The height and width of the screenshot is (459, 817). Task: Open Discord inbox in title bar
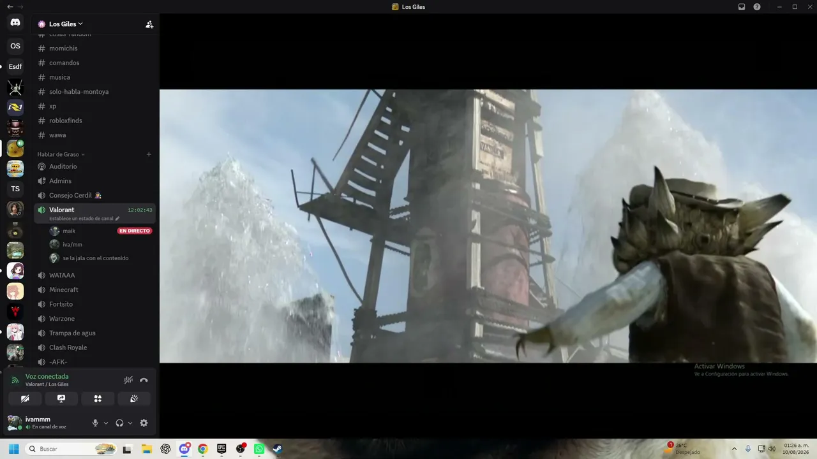[742, 7]
